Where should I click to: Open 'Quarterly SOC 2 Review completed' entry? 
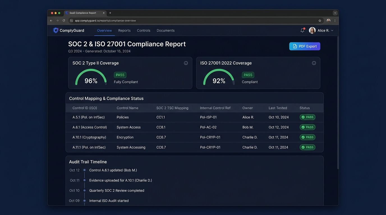(x=117, y=191)
